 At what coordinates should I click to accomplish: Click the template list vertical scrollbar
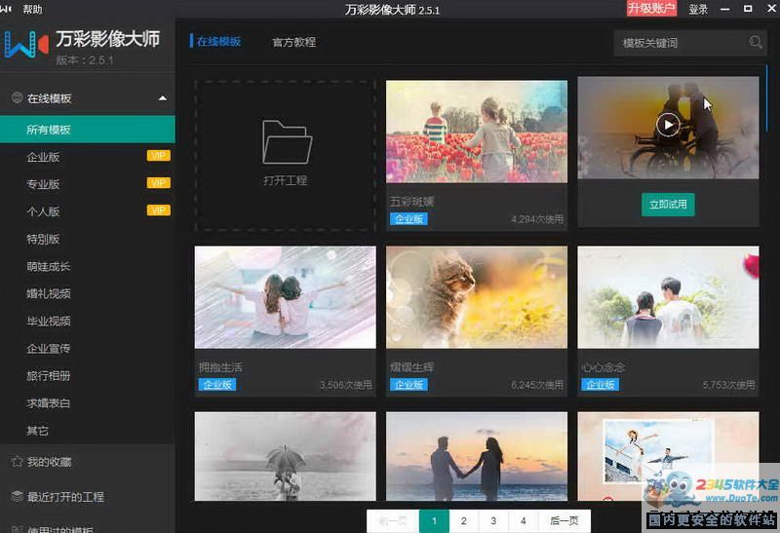[766, 98]
